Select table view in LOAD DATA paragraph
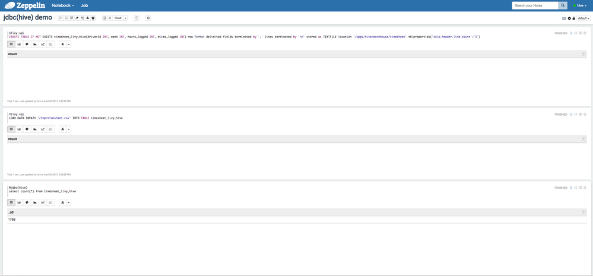The height and width of the screenshot is (276, 593). point(11,129)
